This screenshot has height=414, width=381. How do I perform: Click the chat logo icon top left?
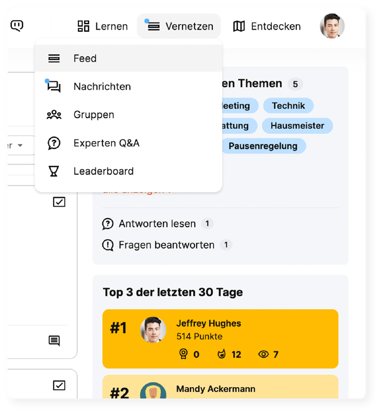point(17,25)
